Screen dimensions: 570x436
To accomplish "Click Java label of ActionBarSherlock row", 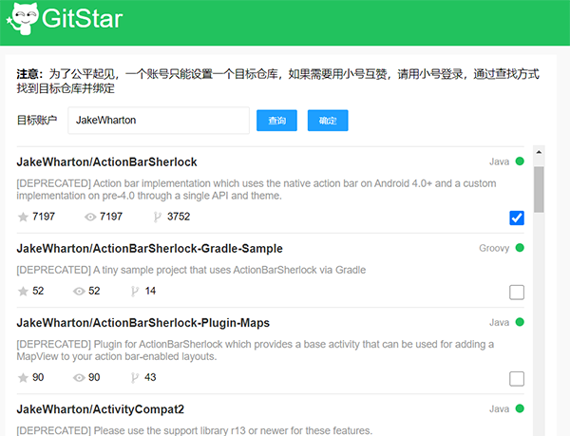I will pos(499,161).
